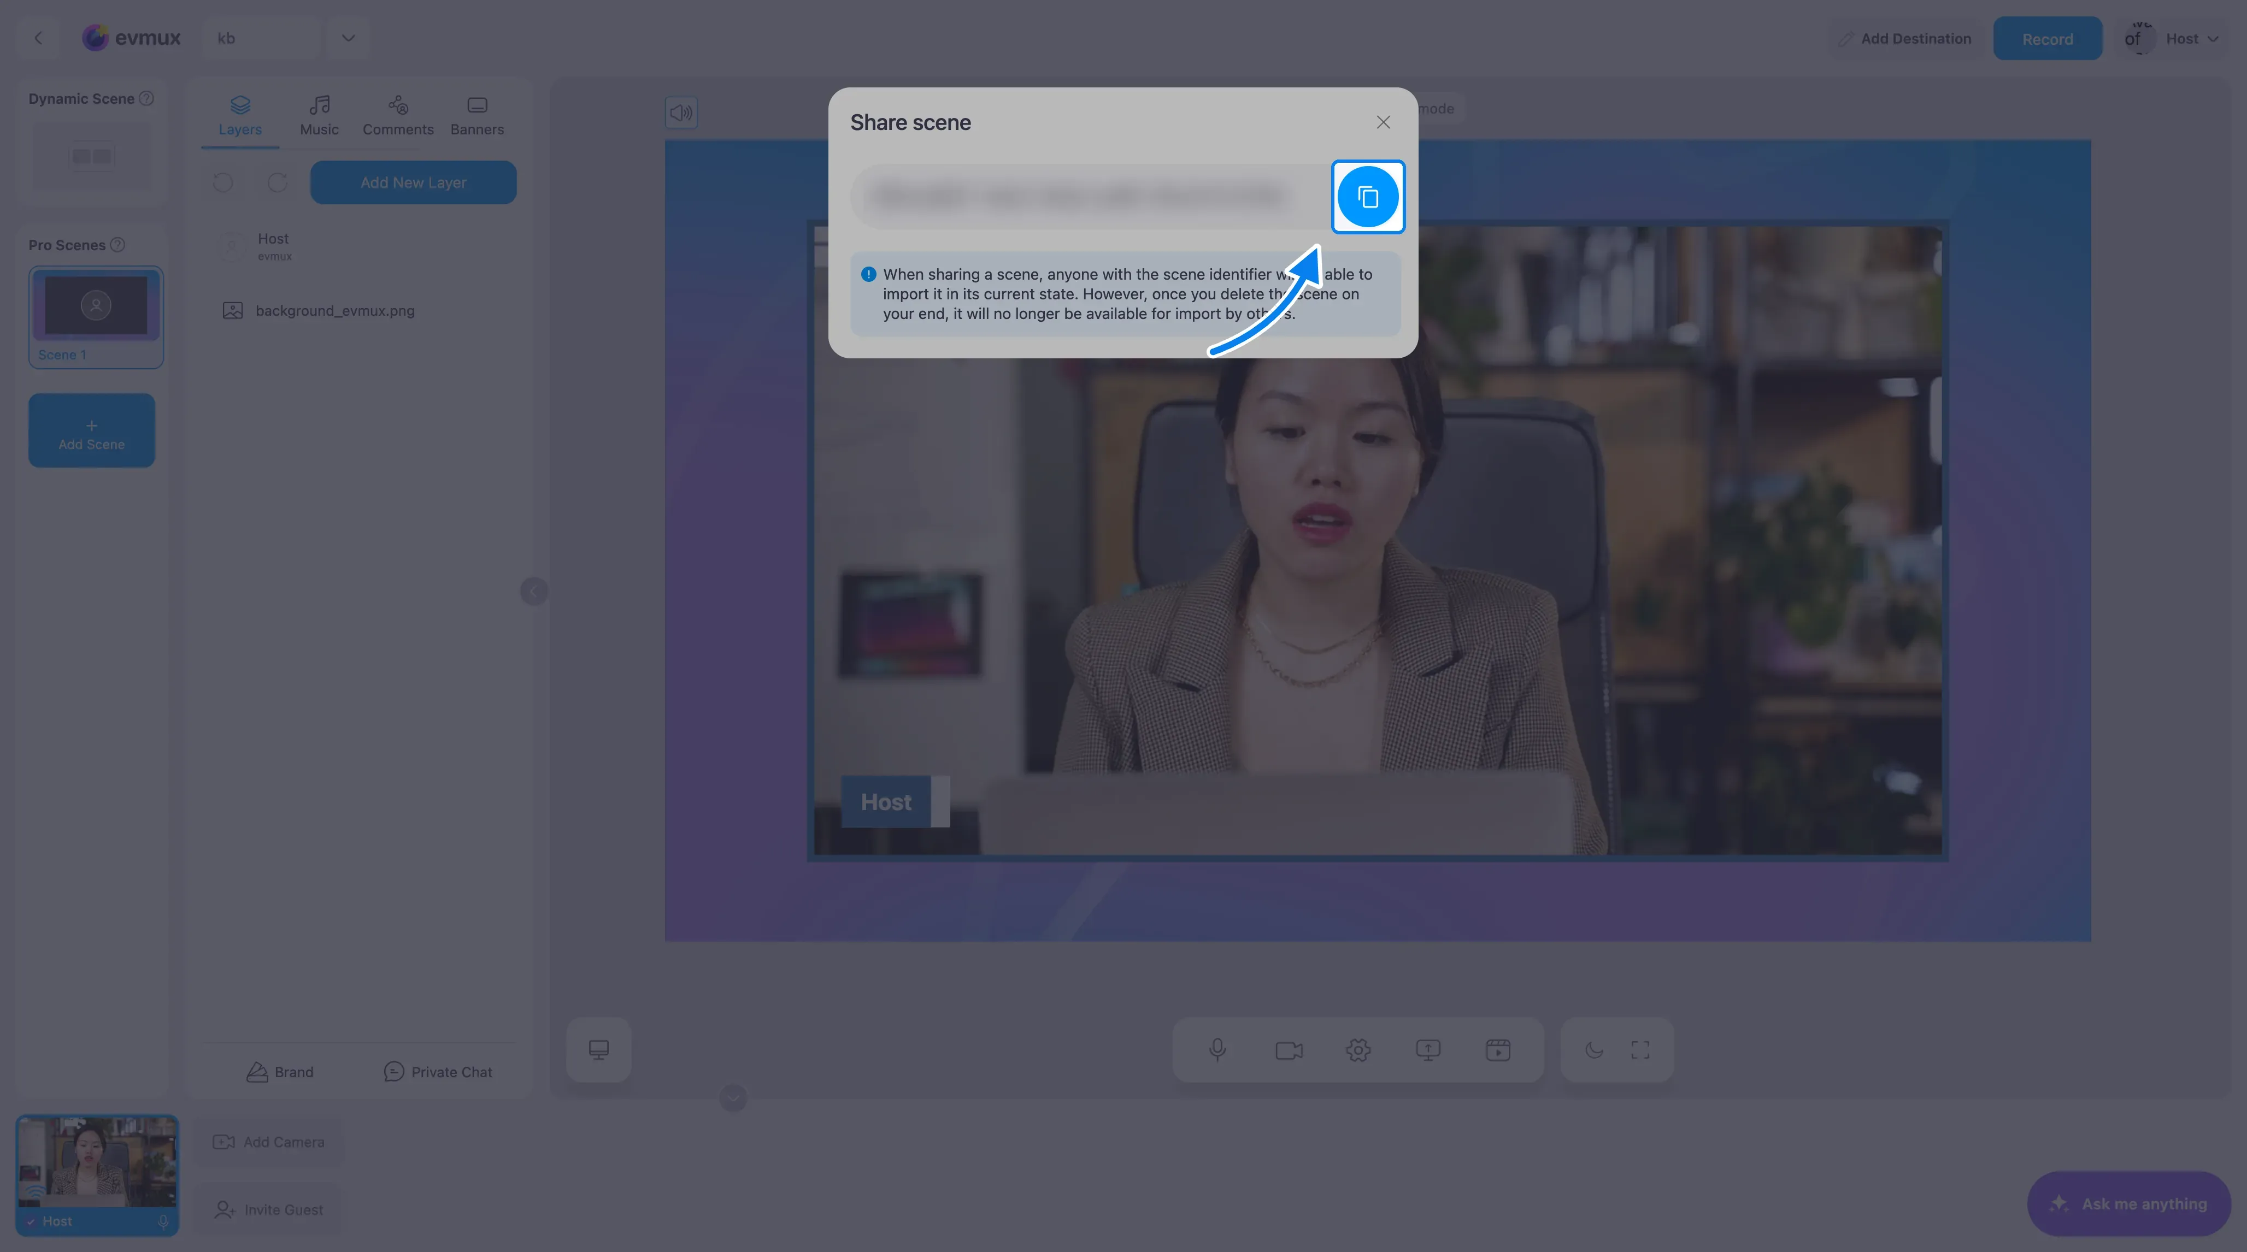Toggle the speaker audio monitor icon
The width and height of the screenshot is (2247, 1252).
click(681, 113)
